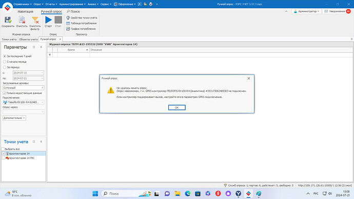Open the Teleofis RX100-R4 connection dropdown
The image size is (354, 199).
point(23,102)
